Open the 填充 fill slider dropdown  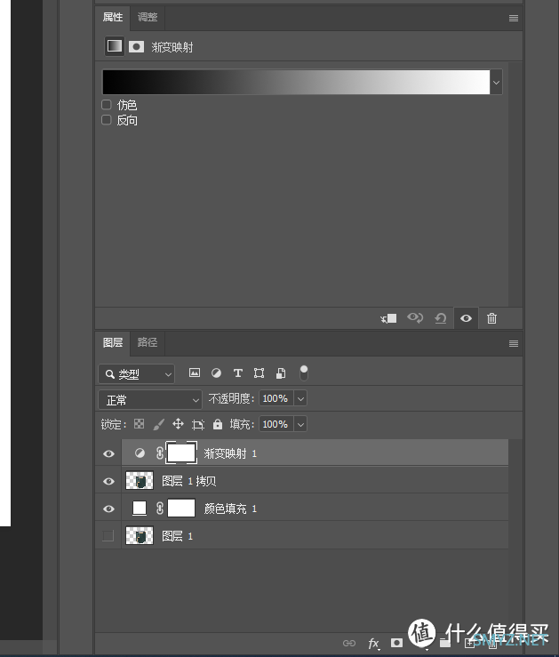(300, 424)
